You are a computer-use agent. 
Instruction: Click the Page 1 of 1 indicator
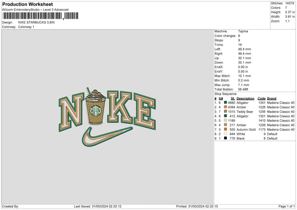pyautogui.click(x=287, y=206)
